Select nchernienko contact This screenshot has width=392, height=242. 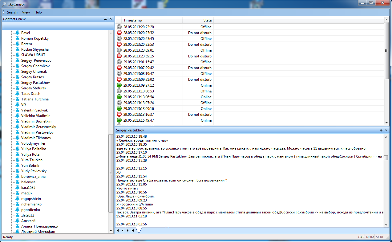(31, 204)
